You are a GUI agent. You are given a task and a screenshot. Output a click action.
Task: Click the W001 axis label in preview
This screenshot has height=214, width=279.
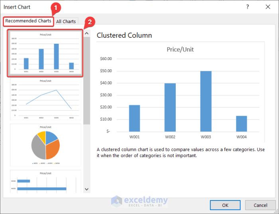(x=135, y=137)
